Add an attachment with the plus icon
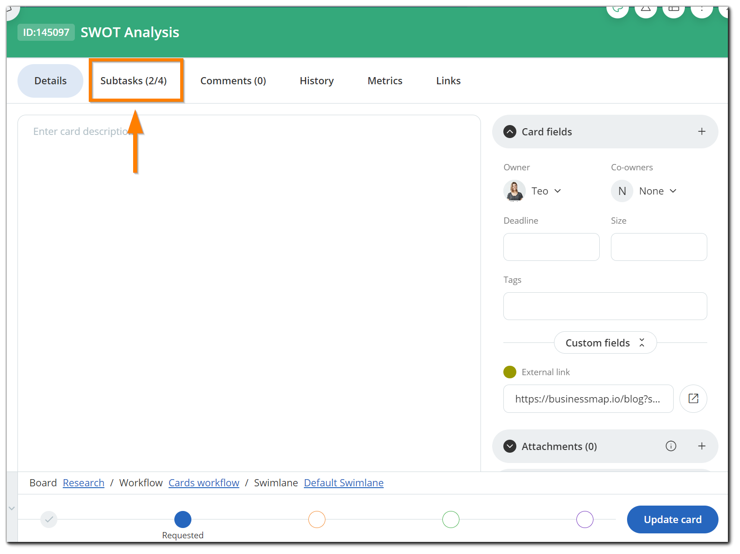The image size is (740, 554). click(702, 446)
